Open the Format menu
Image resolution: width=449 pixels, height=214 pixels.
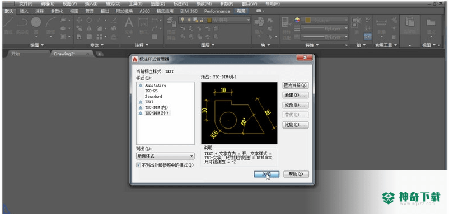(x=113, y=4)
